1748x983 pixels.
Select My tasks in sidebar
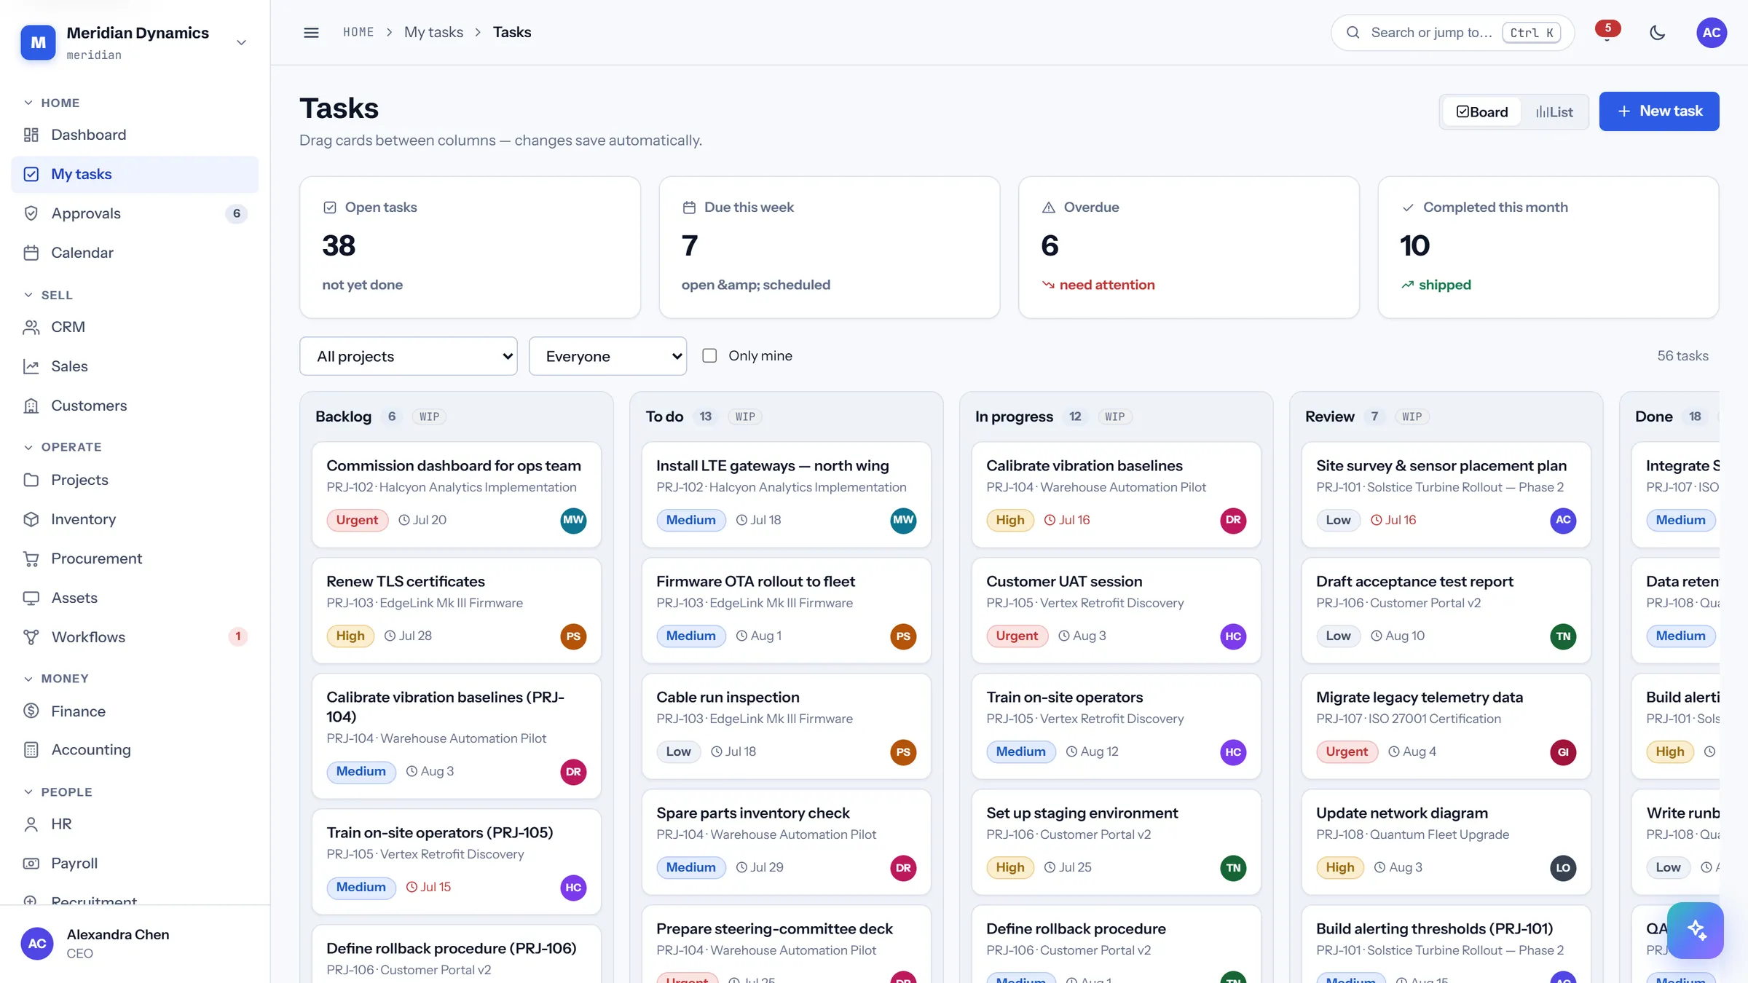135,174
